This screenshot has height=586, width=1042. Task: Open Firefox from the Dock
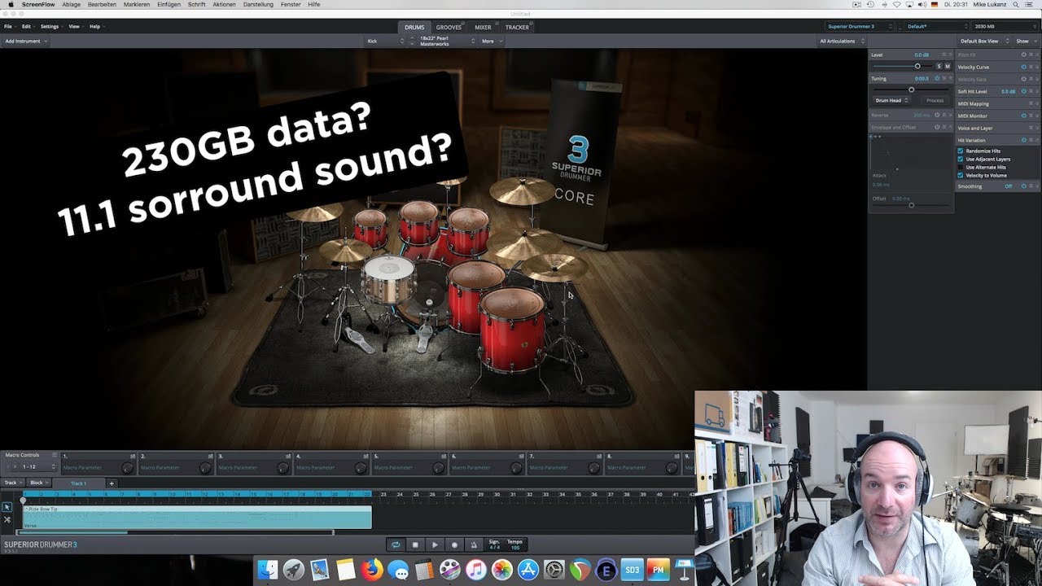[x=371, y=570]
